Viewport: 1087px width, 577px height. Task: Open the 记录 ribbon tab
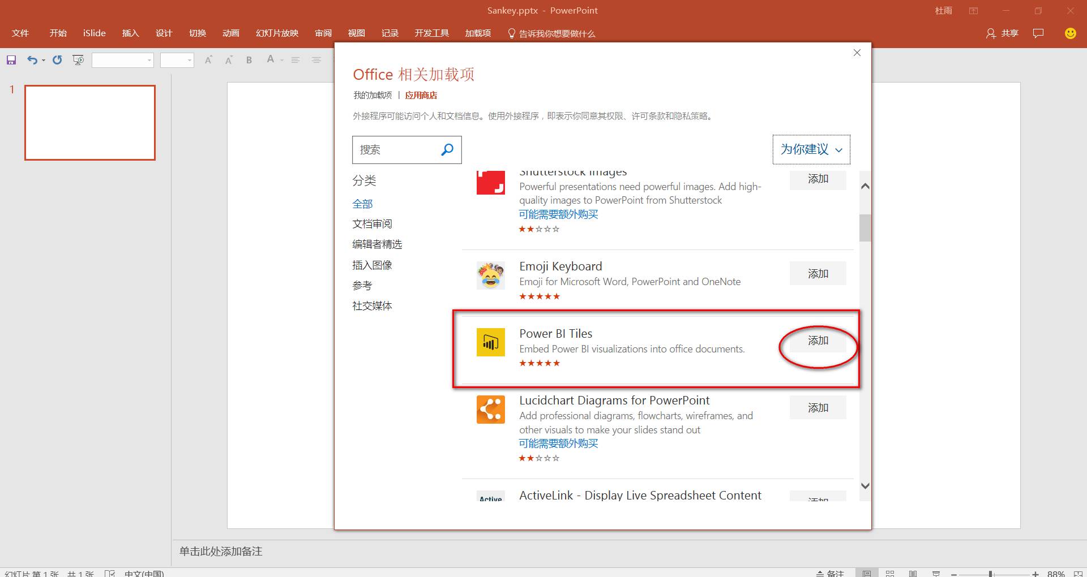(x=390, y=33)
